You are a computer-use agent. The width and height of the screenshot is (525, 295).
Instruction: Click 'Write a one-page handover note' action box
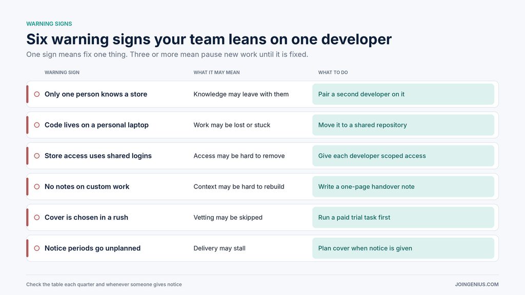[403, 186]
